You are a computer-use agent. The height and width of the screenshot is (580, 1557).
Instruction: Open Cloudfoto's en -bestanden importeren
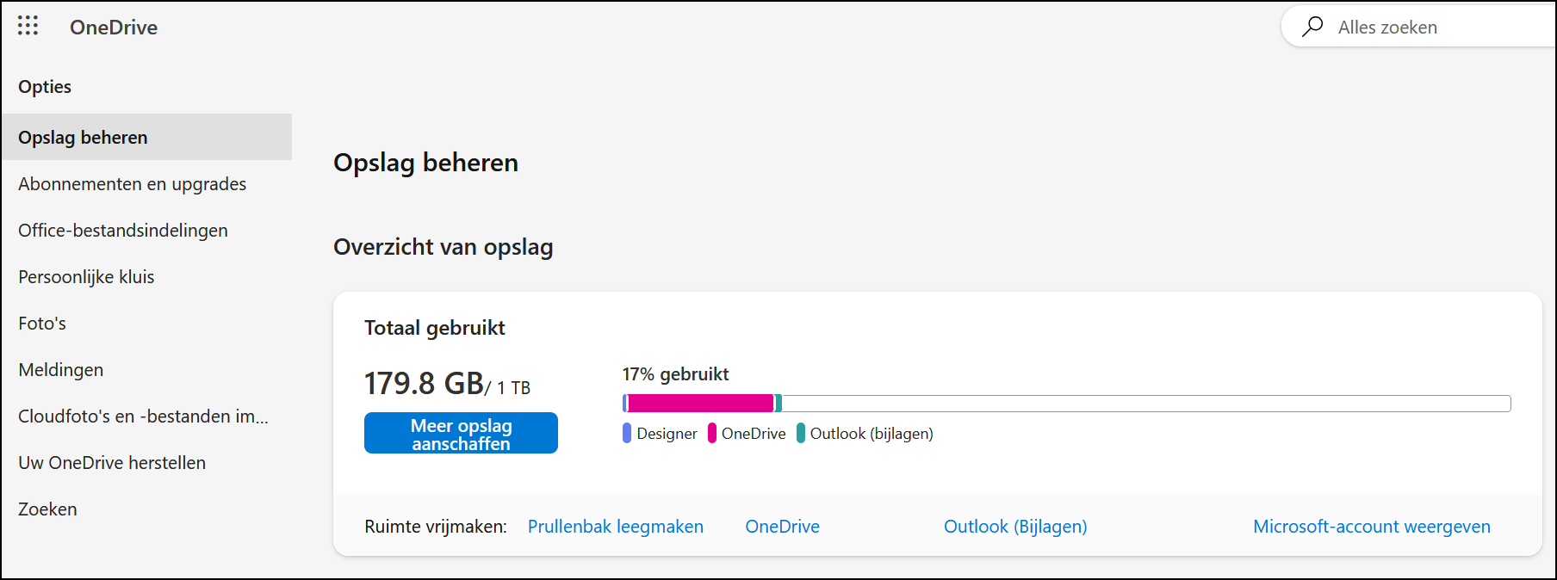pyautogui.click(x=143, y=416)
